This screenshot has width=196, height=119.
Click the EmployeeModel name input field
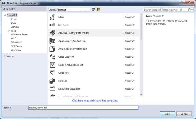[83, 108]
